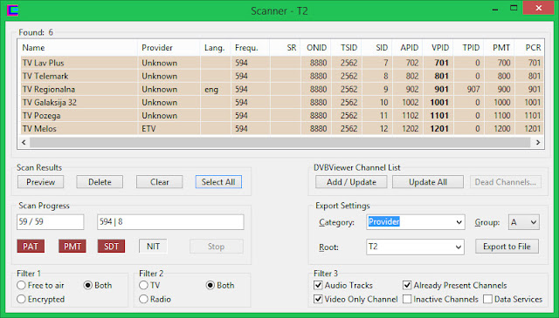Screen dimensions: 559x318
Task: Sort by the APID column header
Action: point(408,48)
